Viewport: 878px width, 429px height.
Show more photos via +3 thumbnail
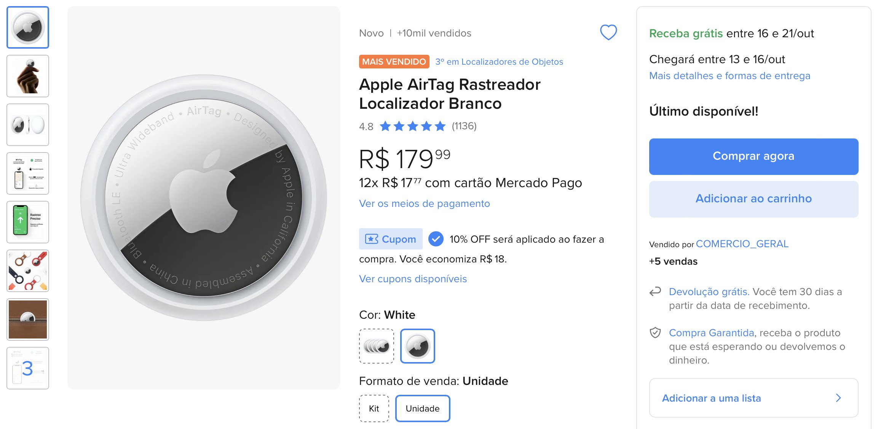pyautogui.click(x=28, y=368)
